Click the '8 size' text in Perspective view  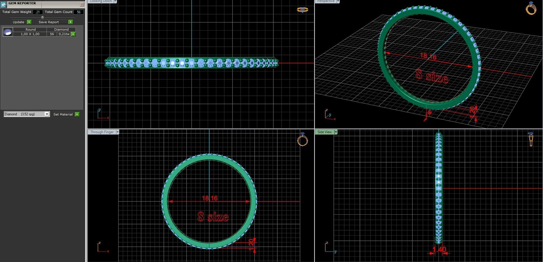(x=432, y=76)
